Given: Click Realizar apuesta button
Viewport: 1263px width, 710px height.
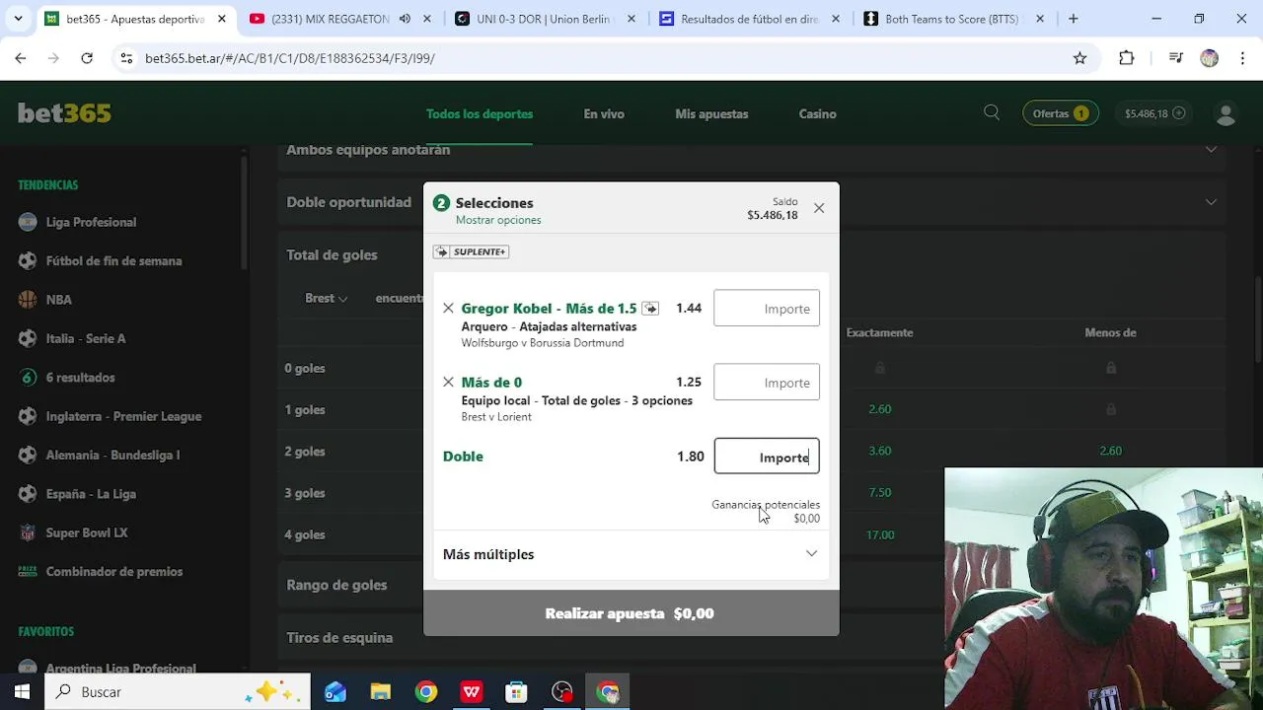Looking at the screenshot, I should coord(631,613).
